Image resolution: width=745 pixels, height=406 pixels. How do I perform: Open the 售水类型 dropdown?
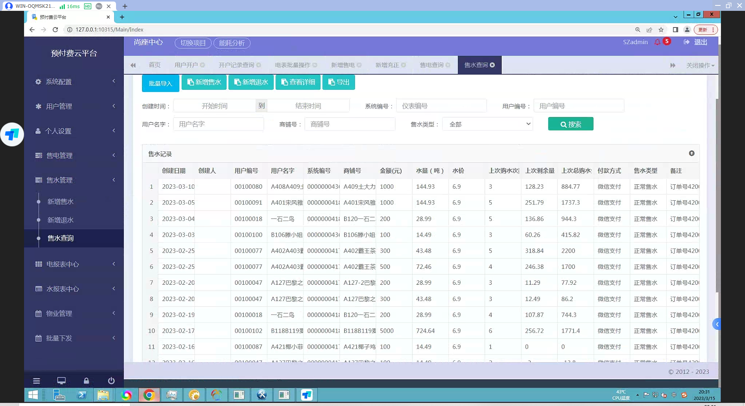coord(487,124)
